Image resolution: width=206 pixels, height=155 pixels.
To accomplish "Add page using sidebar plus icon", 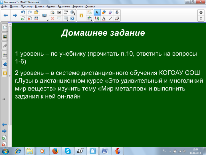I will [x=4, y=138].
